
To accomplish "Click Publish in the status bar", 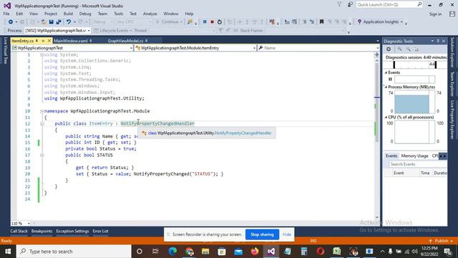I will click(441, 241).
